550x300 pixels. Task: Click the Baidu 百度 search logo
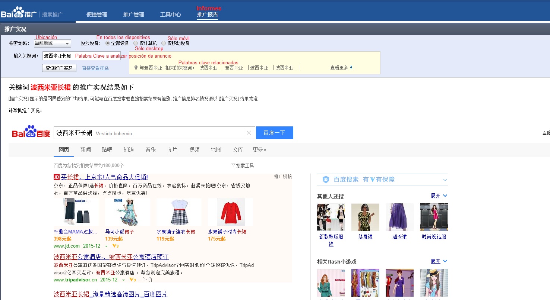tap(31, 132)
